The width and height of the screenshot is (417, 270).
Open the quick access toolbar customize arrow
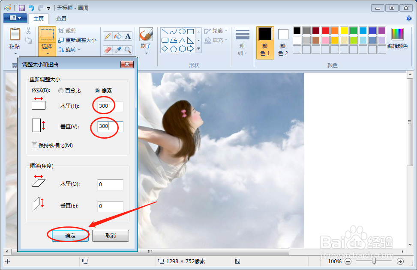(x=49, y=9)
